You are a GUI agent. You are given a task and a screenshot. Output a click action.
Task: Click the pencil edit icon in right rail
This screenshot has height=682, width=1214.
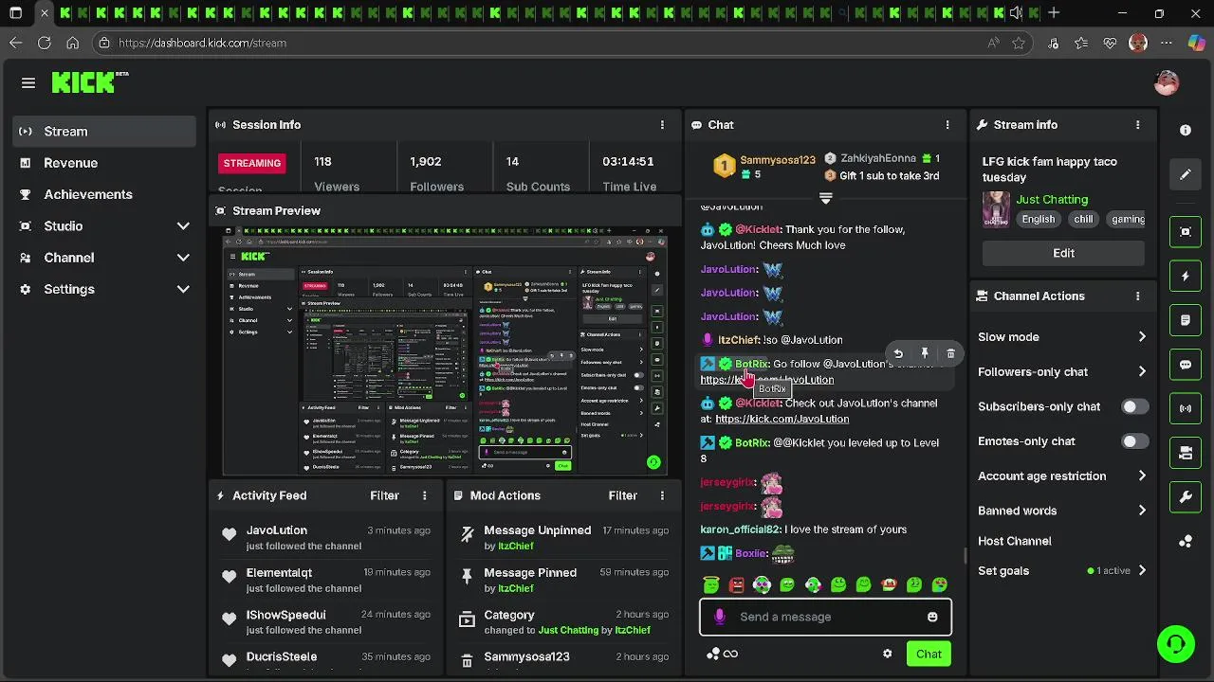1186,174
